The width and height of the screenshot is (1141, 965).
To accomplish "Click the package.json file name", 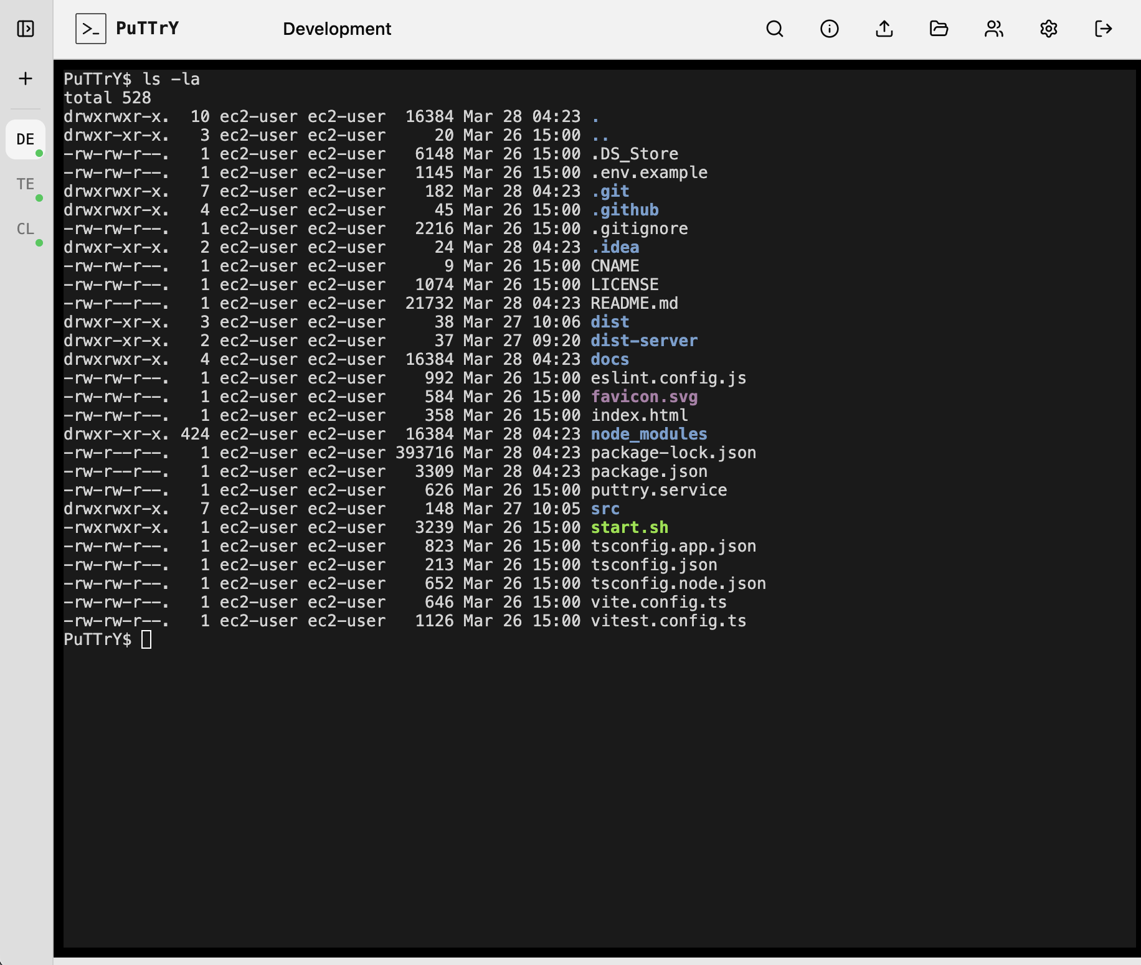I will click(649, 471).
